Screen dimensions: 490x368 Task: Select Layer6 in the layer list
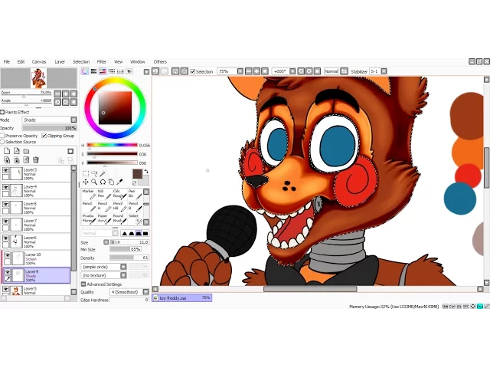tap(36, 242)
